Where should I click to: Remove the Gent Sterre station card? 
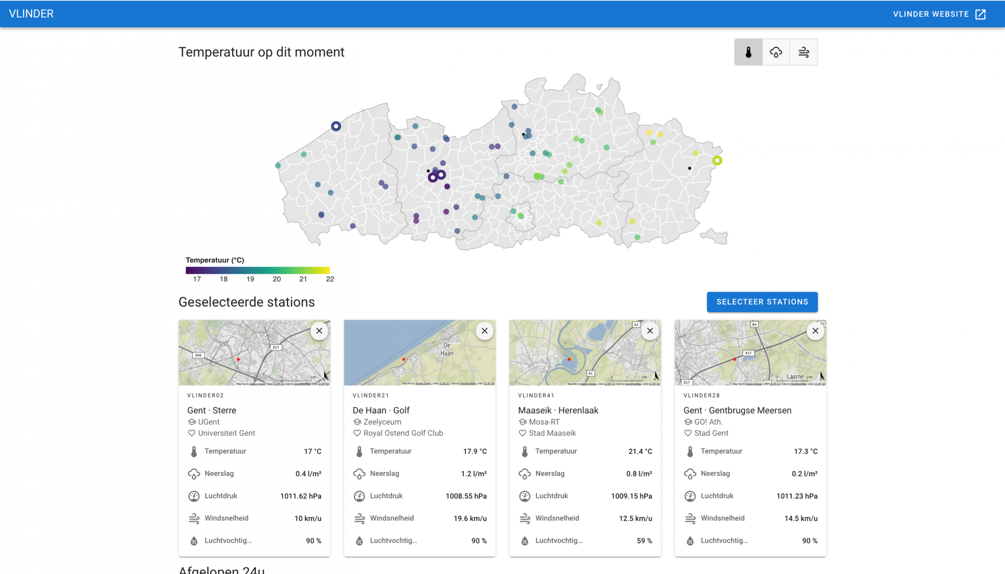pos(319,331)
